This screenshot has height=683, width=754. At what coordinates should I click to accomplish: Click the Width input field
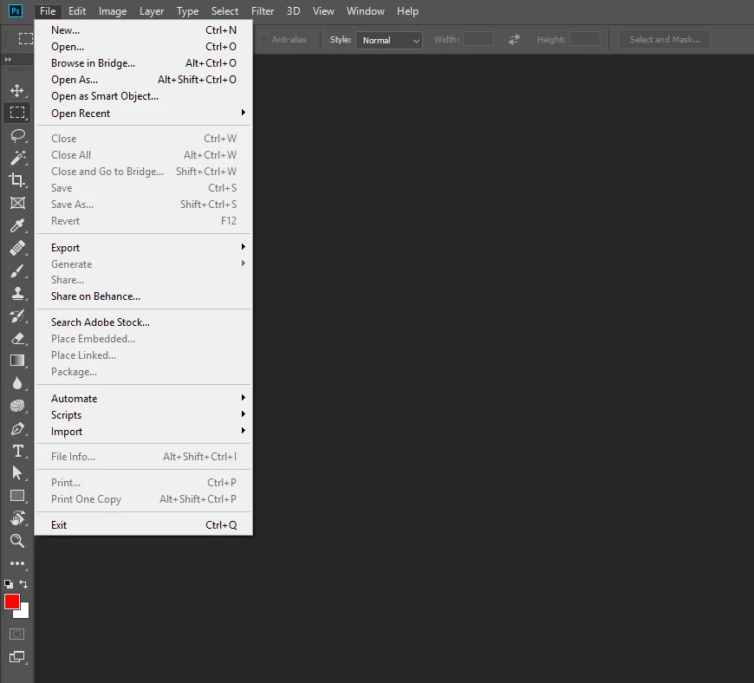click(478, 40)
